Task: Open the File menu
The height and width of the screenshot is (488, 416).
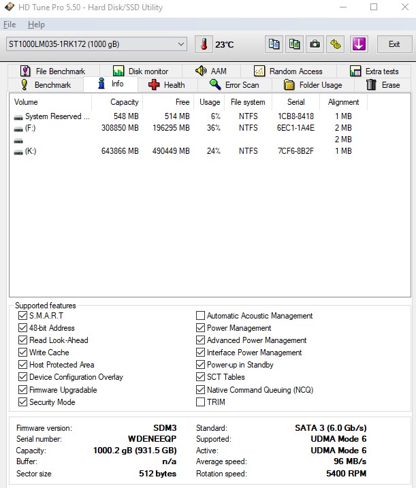Action: 10,25
